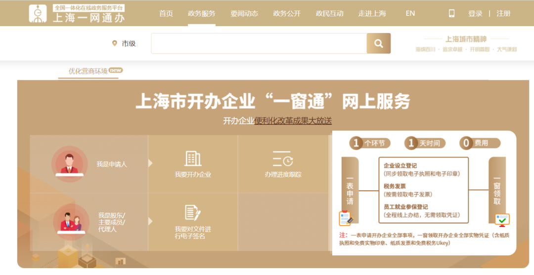Click the 全国一体化在线政务服务平台 label
Image resolution: width=534 pixels, height=275 pixels.
[x=89, y=7]
